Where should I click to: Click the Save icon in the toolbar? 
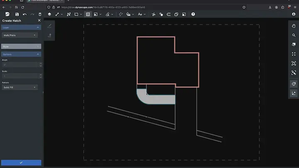pyautogui.click(x=17, y=14)
